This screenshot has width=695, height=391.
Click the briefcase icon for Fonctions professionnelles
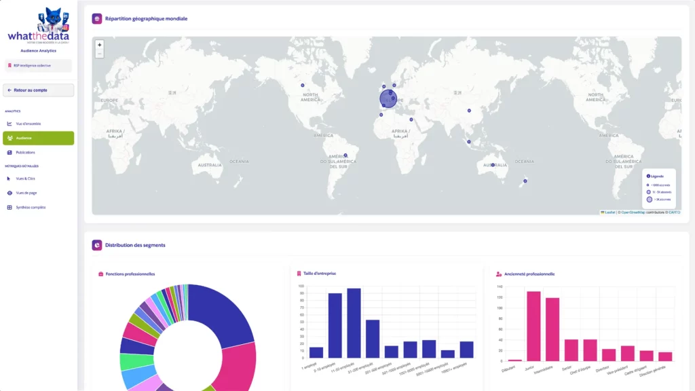point(101,274)
